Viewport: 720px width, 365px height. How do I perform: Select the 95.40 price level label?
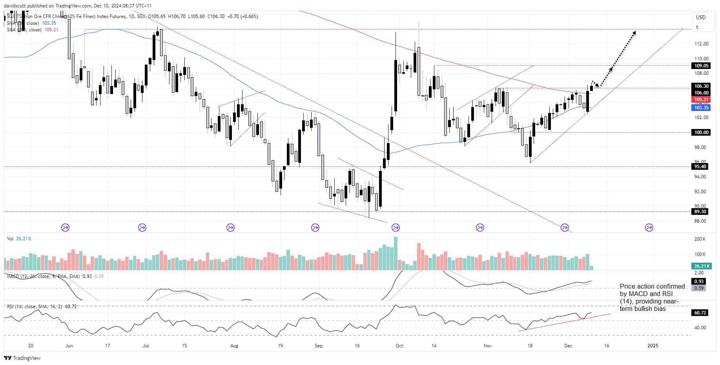point(700,167)
